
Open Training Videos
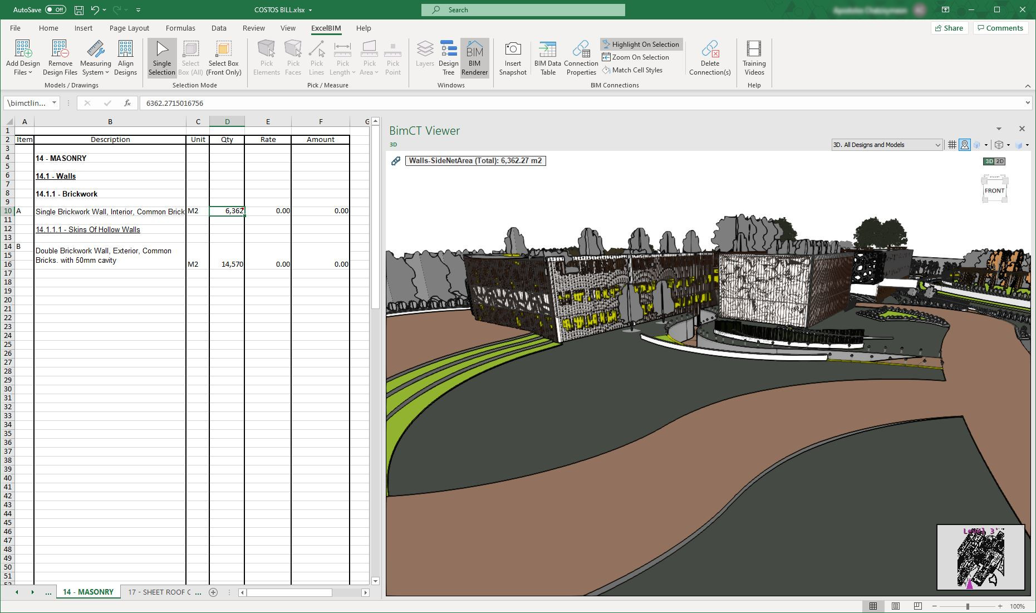(754, 57)
